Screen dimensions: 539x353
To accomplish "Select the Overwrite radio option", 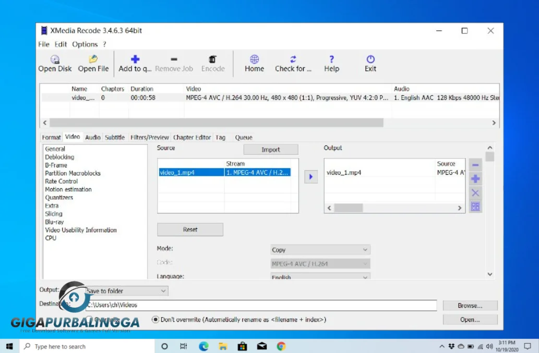I will [89, 319].
